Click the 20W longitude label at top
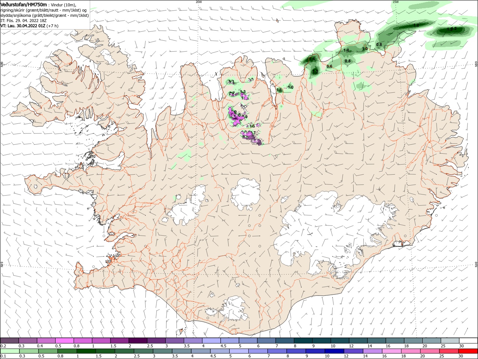The height and width of the screenshot is (359, 478). (x=199, y=1)
